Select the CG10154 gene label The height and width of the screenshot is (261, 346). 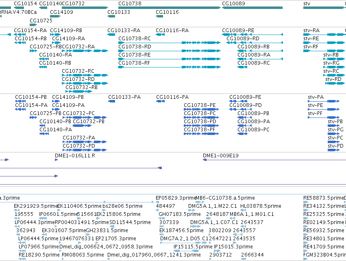[x=25, y=4]
